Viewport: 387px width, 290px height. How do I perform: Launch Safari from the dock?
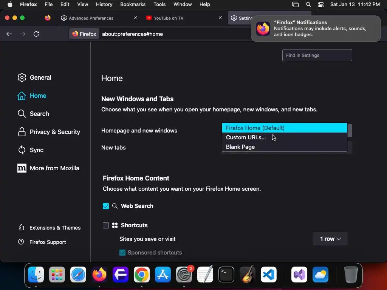(78, 275)
